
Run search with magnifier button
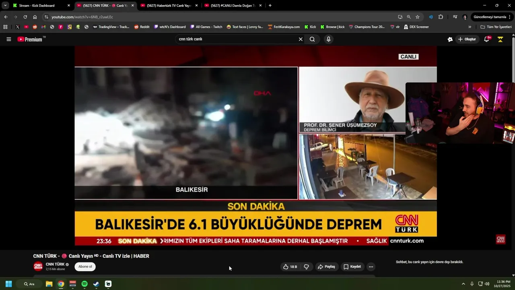click(312, 39)
